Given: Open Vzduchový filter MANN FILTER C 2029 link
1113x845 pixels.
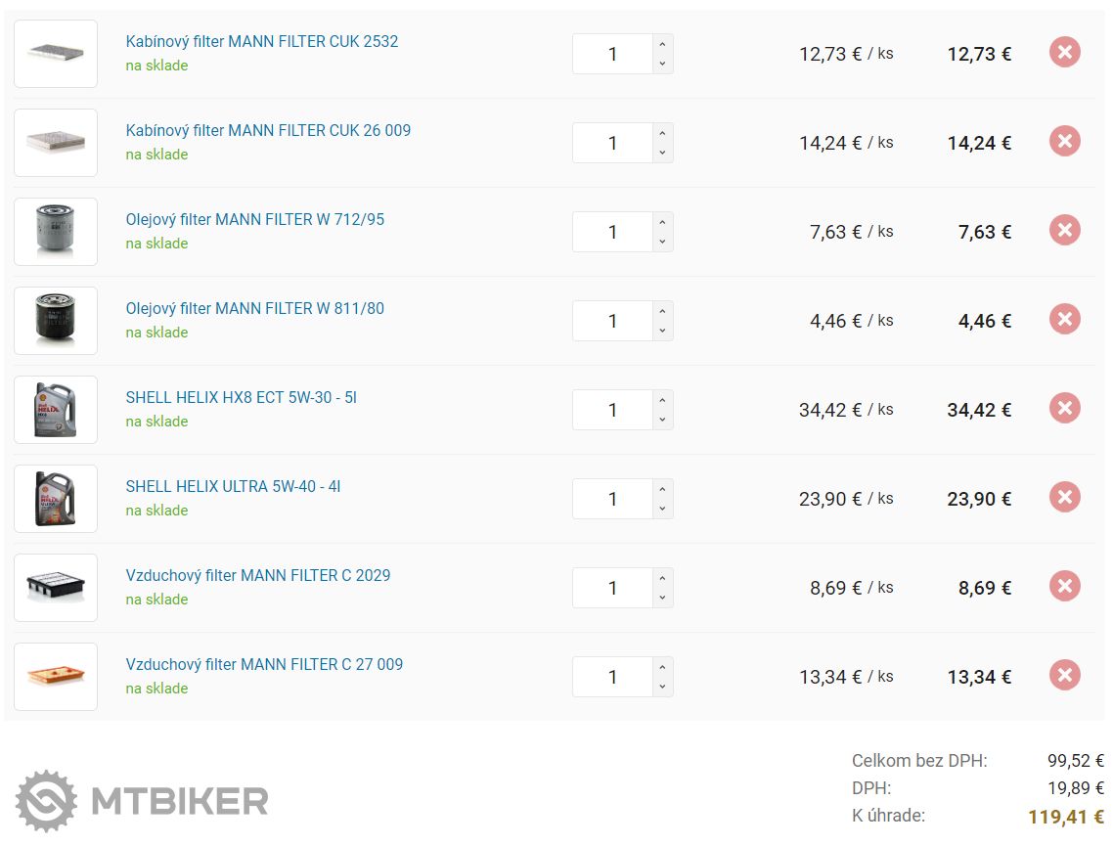Looking at the screenshot, I should tap(257, 575).
